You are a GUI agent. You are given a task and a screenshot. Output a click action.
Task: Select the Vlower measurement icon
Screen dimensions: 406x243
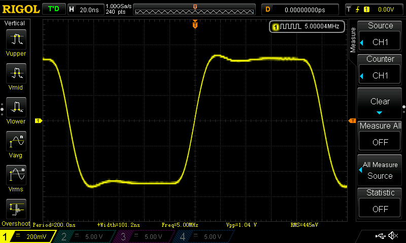coord(16,107)
